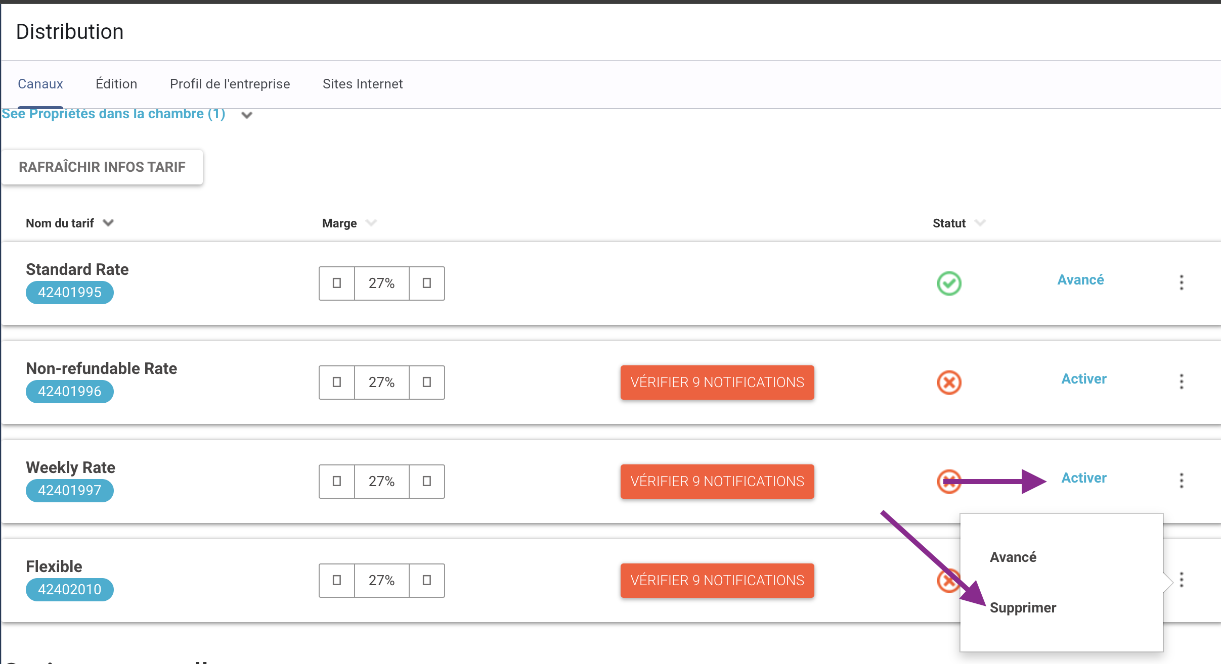Open three-dot menu for Weekly Rate
Viewport: 1221px width, 664px height.
tap(1182, 481)
